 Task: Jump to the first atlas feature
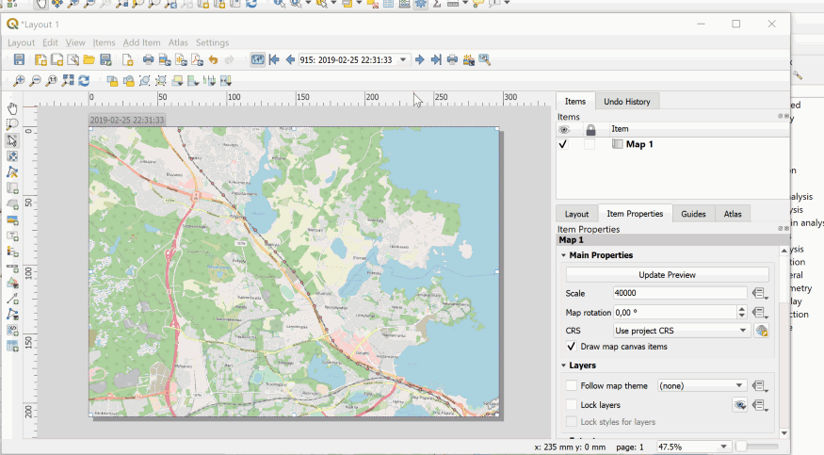pyautogui.click(x=274, y=60)
